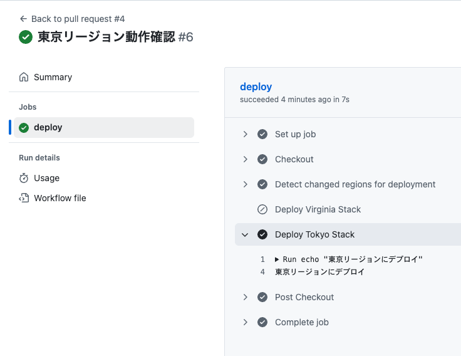Collapse the Deploy Tokyo Stack step

(245, 234)
